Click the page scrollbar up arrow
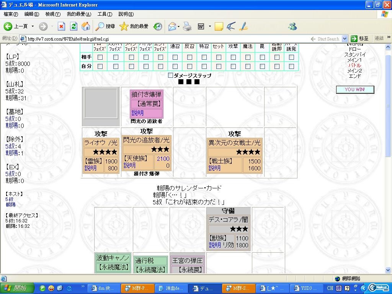Screen dimensions: 392x294 388,47
